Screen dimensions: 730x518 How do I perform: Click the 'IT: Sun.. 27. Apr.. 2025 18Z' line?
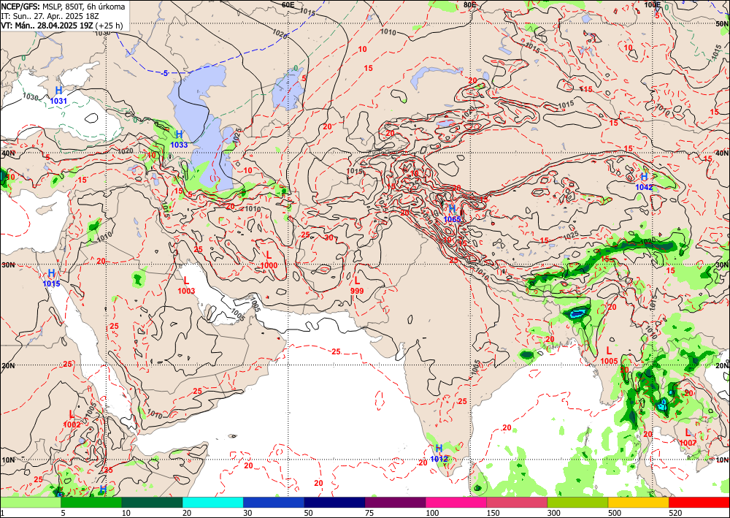pyautogui.click(x=50, y=16)
